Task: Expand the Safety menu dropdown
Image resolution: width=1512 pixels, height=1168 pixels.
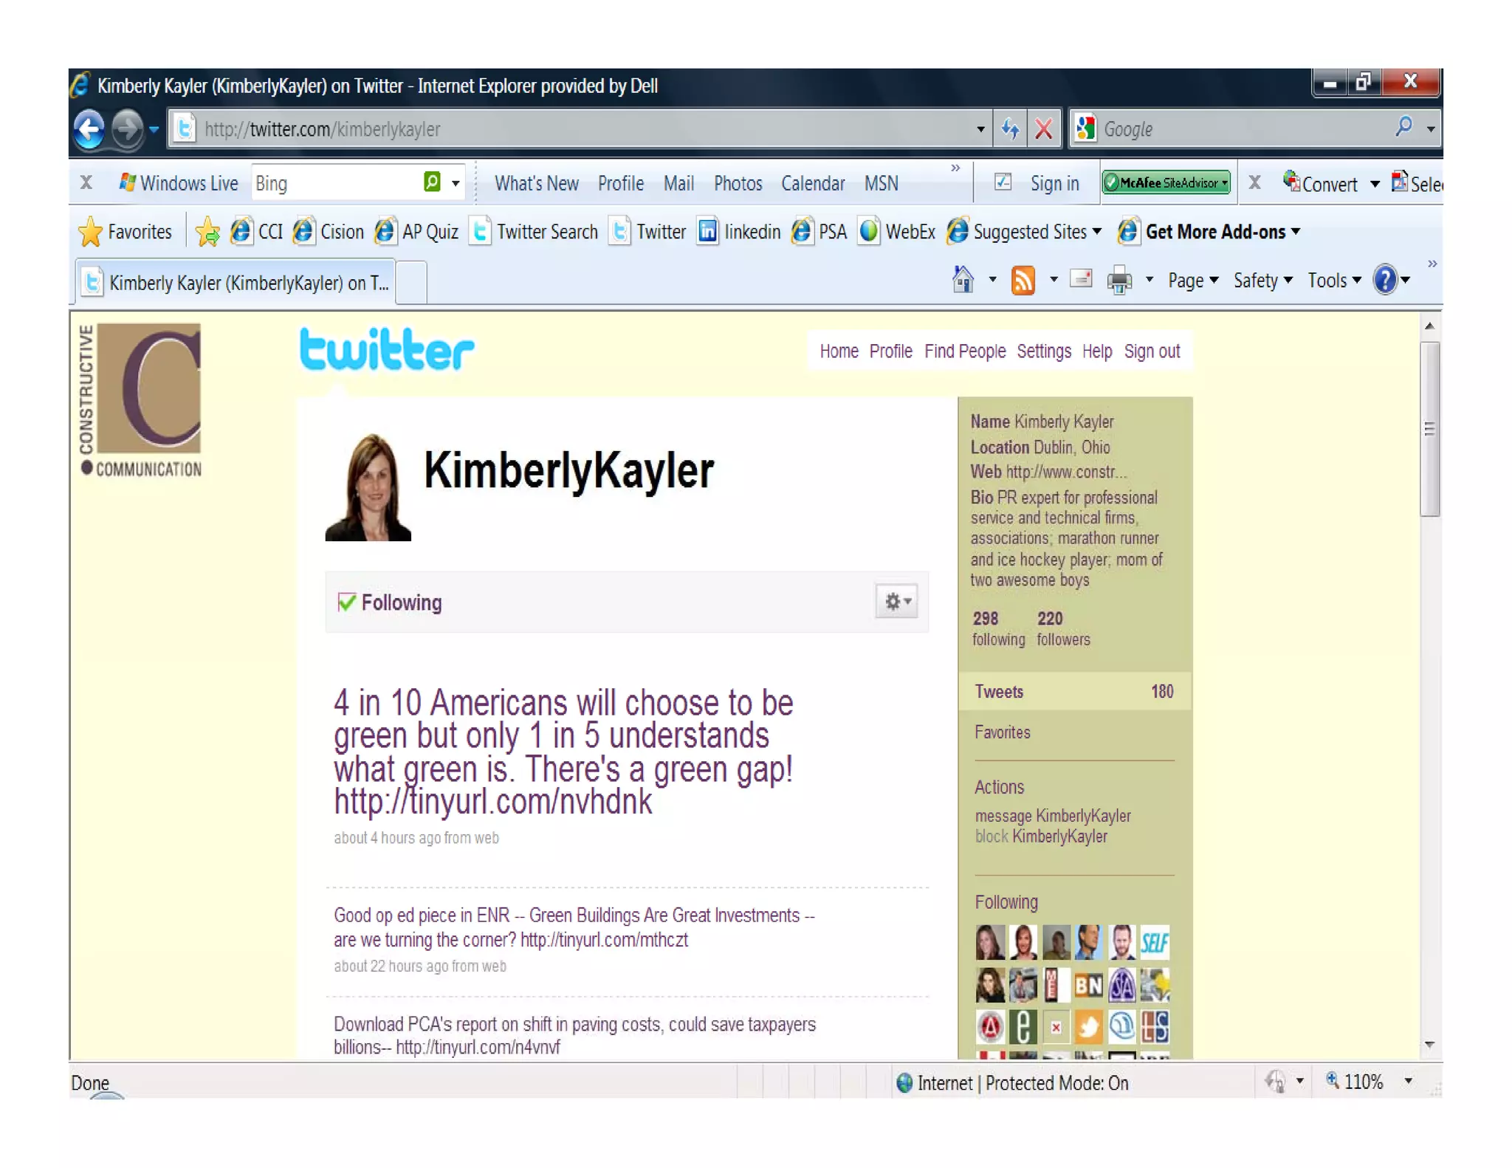Action: coord(1263,281)
